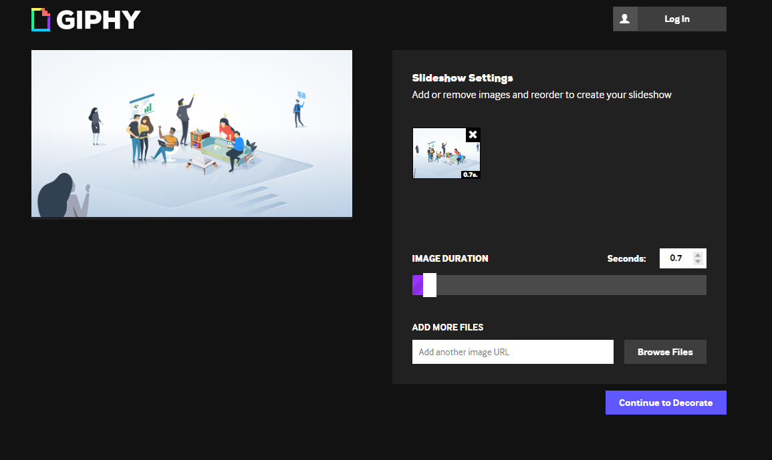Click the 0.7s duration badge on thumbnail

pyautogui.click(x=471, y=174)
